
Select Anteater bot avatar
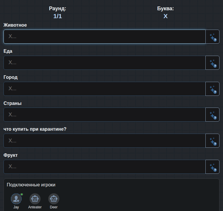tap(35, 199)
